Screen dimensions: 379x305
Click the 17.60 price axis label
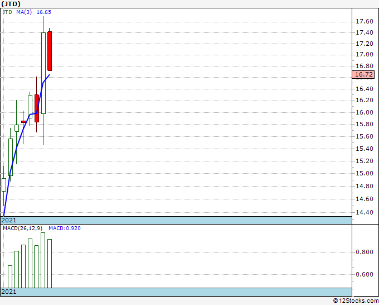click(365, 22)
